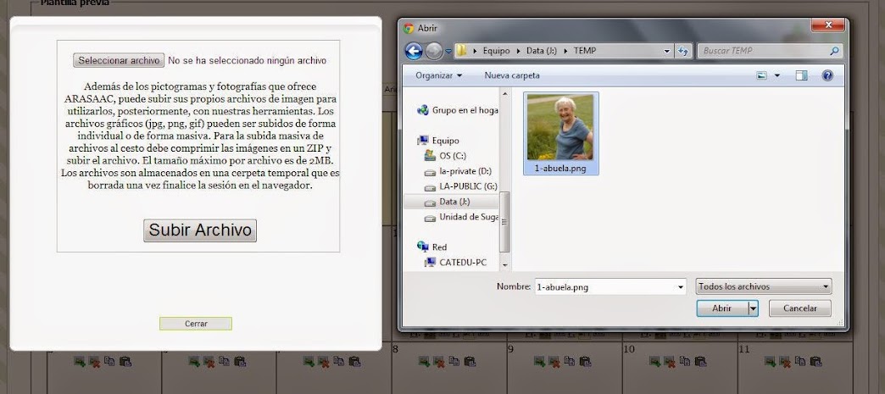Image resolution: width=885 pixels, height=394 pixels.
Task: Click Nueva carpeta in toolbar
Action: coord(512,75)
